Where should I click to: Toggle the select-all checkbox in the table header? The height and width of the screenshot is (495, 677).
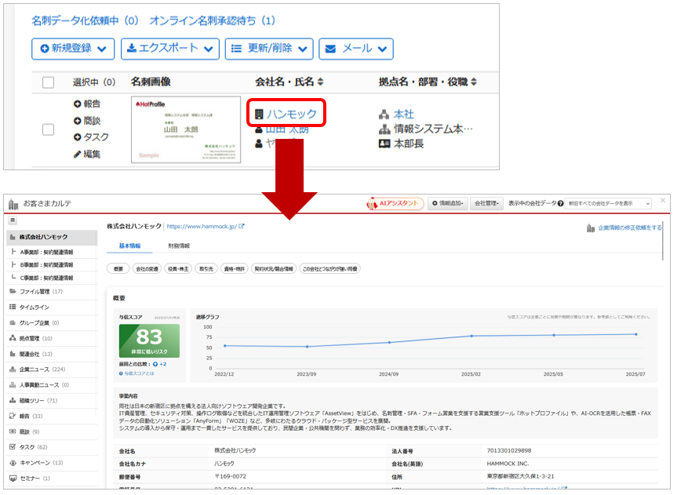tap(49, 82)
